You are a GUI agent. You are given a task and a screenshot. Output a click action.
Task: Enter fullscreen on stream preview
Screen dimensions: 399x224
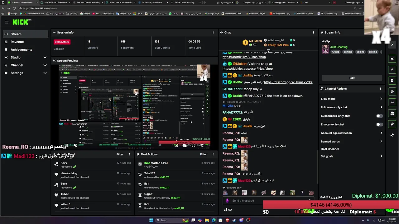[194, 145]
